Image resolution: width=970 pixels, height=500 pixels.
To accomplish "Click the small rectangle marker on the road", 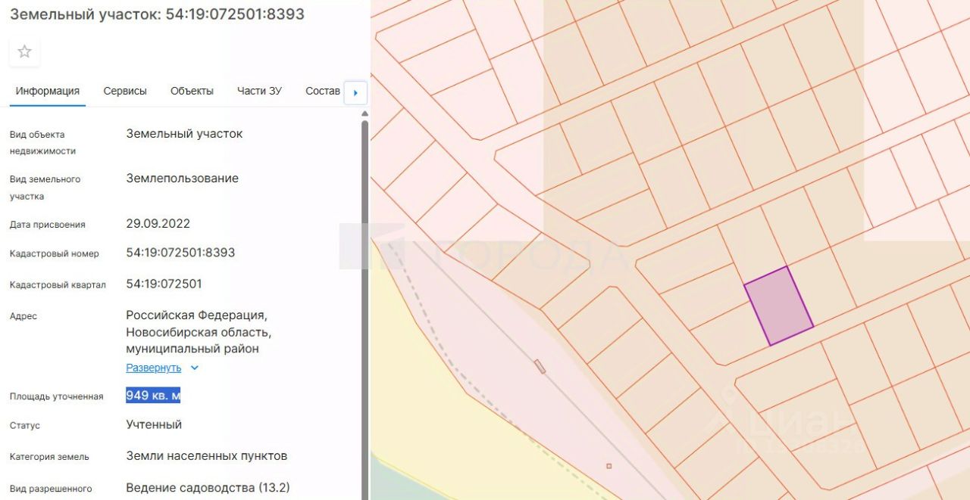I will point(540,367).
